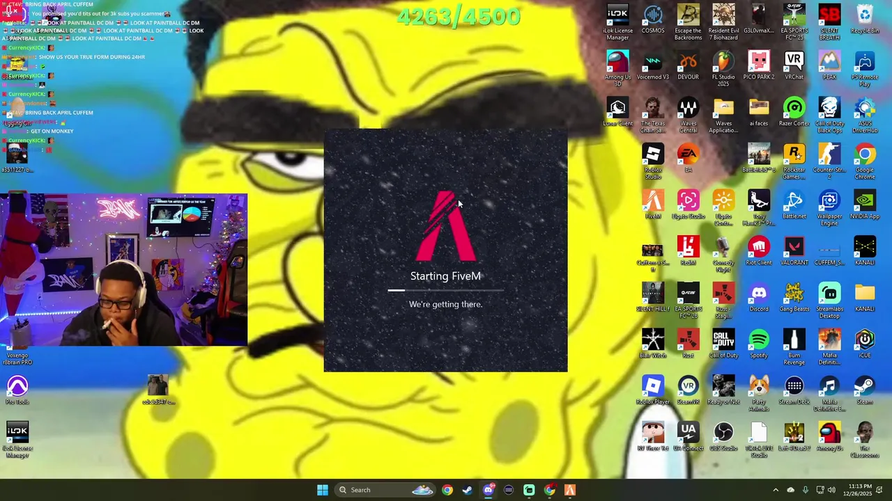Open Spotify desktop shortcut
The image size is (892, 501).
759,344
